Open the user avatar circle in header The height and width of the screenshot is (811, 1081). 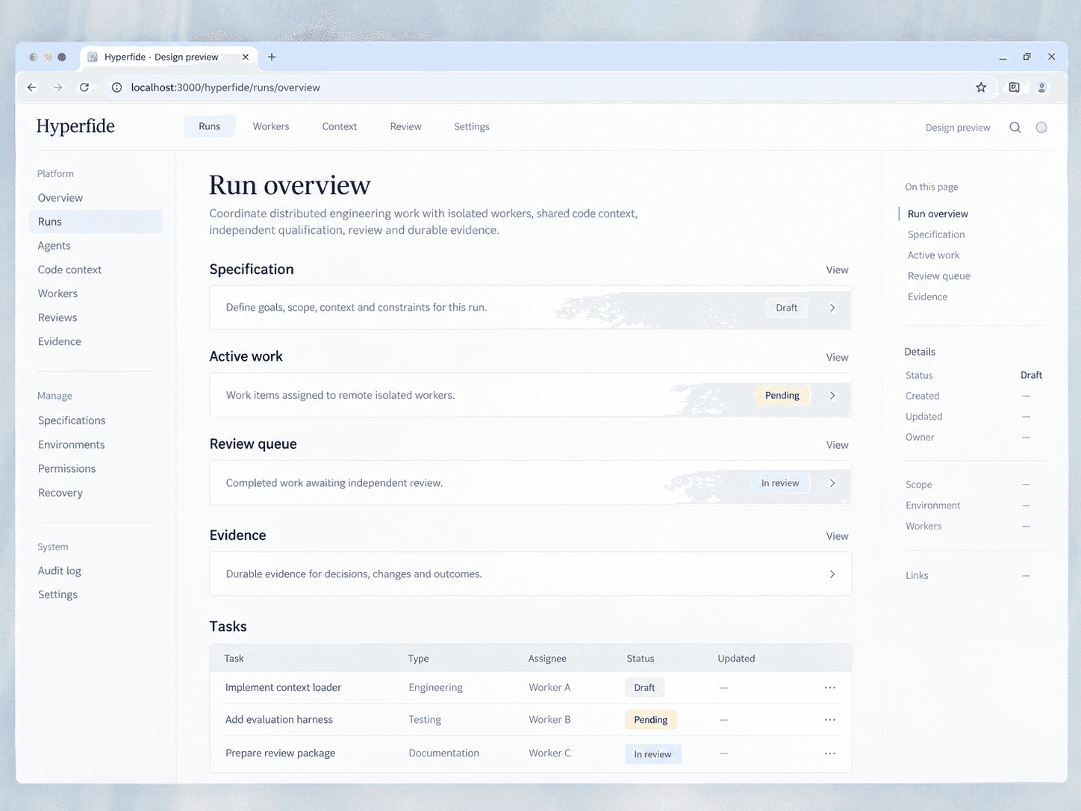[x=1041, y=127]
